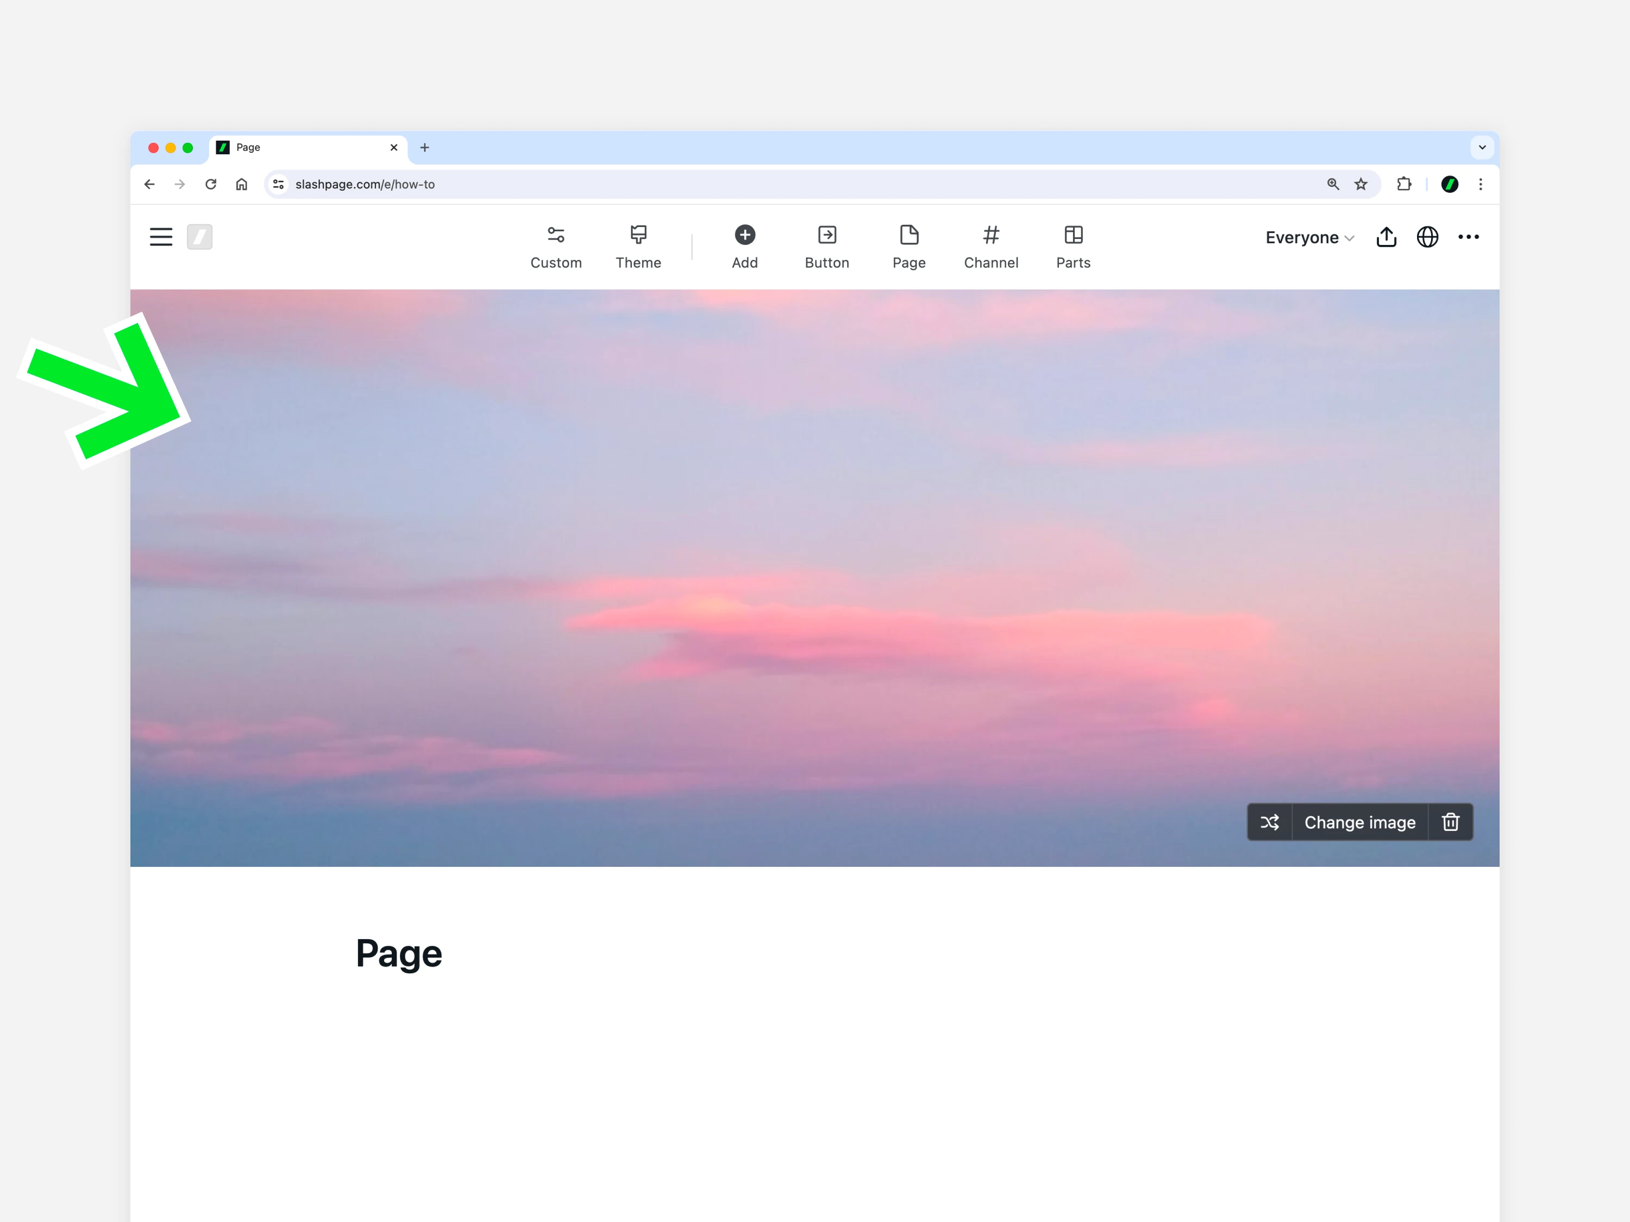Insert a Button element
The height and width of the screenshot is (1222, 1630).
(827, 248)
